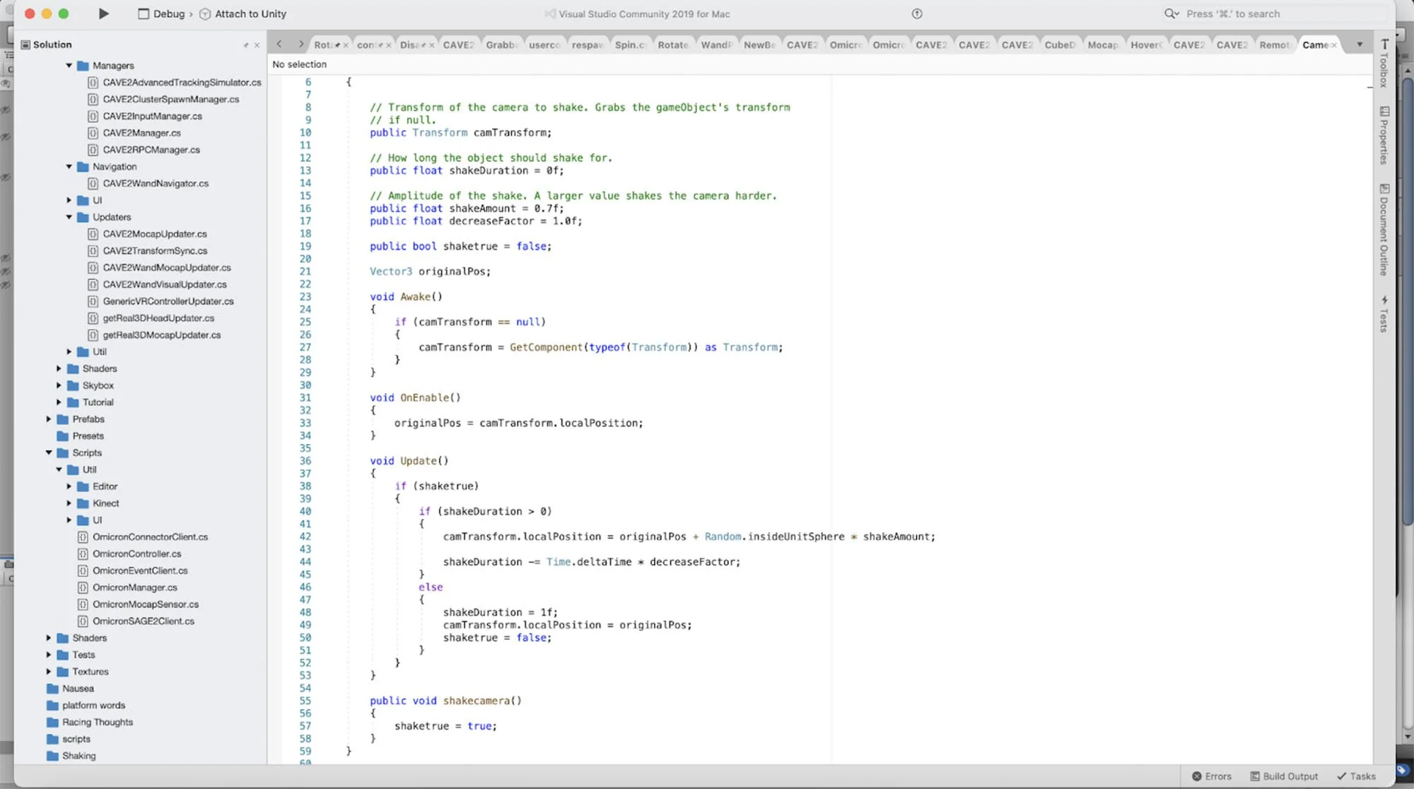Expand the Prefabs folder

49,419
